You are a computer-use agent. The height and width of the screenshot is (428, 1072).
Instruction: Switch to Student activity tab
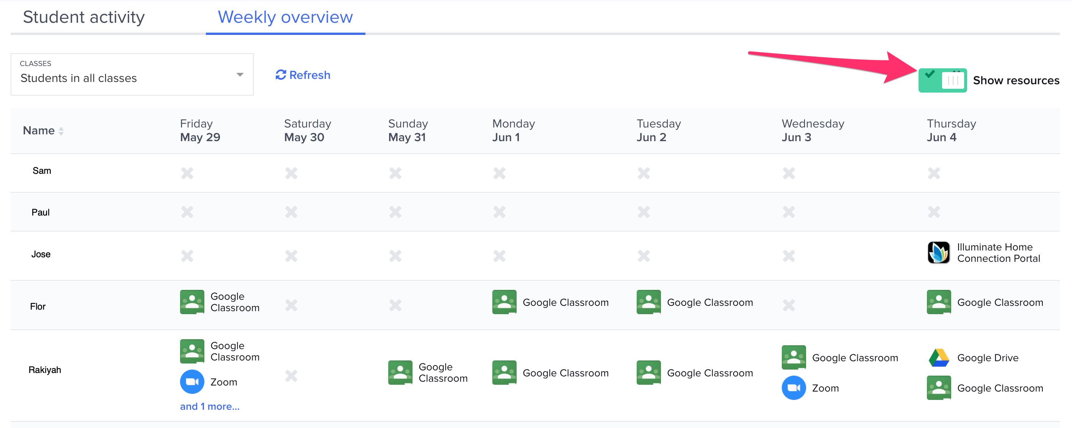pos(84,17)
